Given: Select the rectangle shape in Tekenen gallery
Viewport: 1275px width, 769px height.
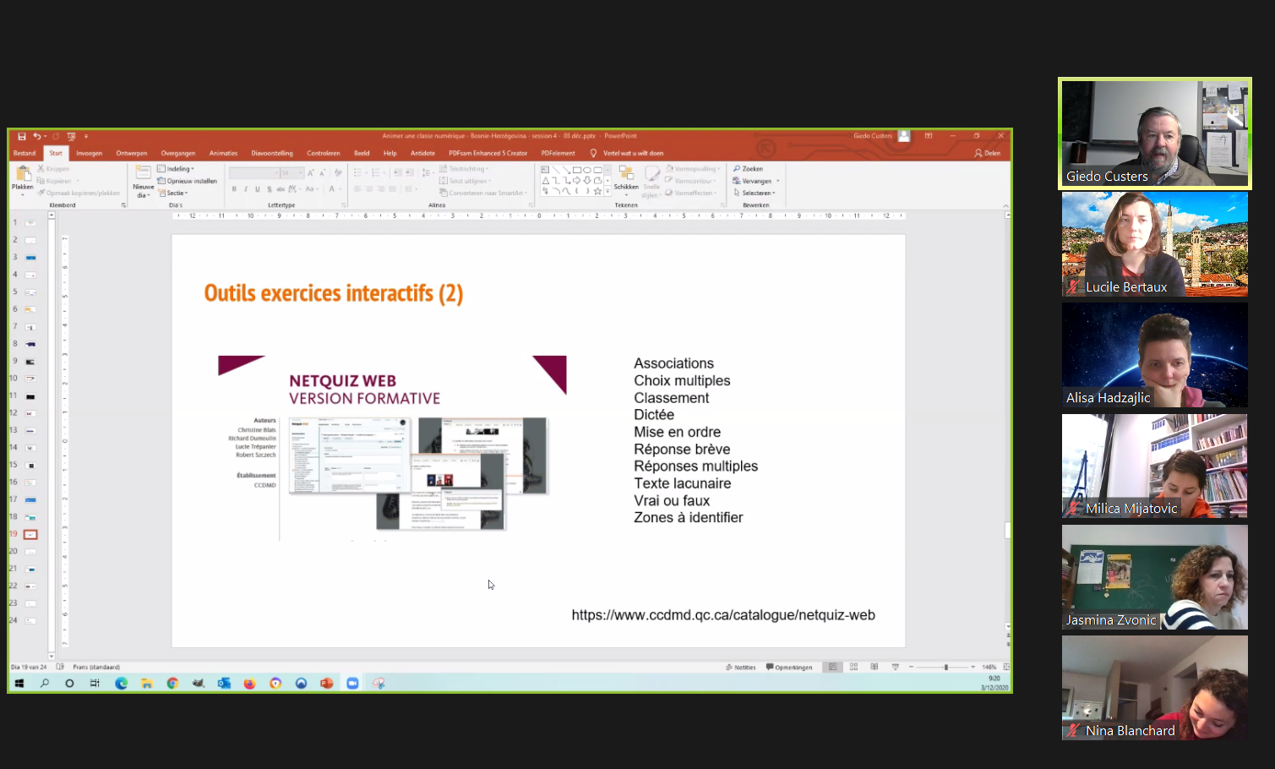Looking at the screenshot, I should (577, 170).
